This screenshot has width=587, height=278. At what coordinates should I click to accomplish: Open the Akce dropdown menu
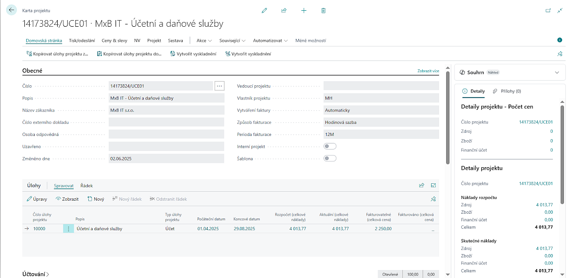point(204,41)
